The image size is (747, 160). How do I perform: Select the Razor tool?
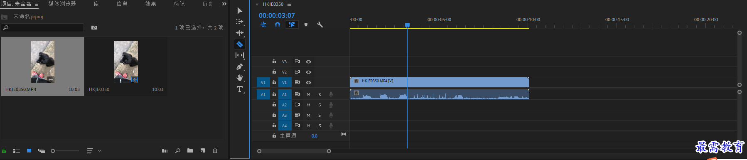(x=240, y=44)
